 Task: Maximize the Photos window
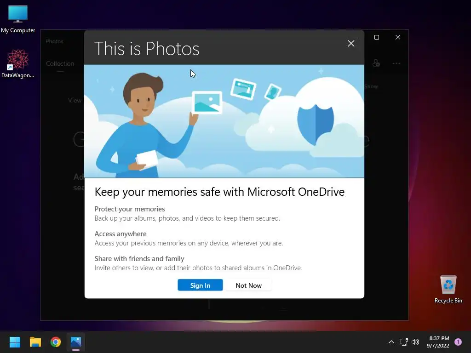[377, 37]
